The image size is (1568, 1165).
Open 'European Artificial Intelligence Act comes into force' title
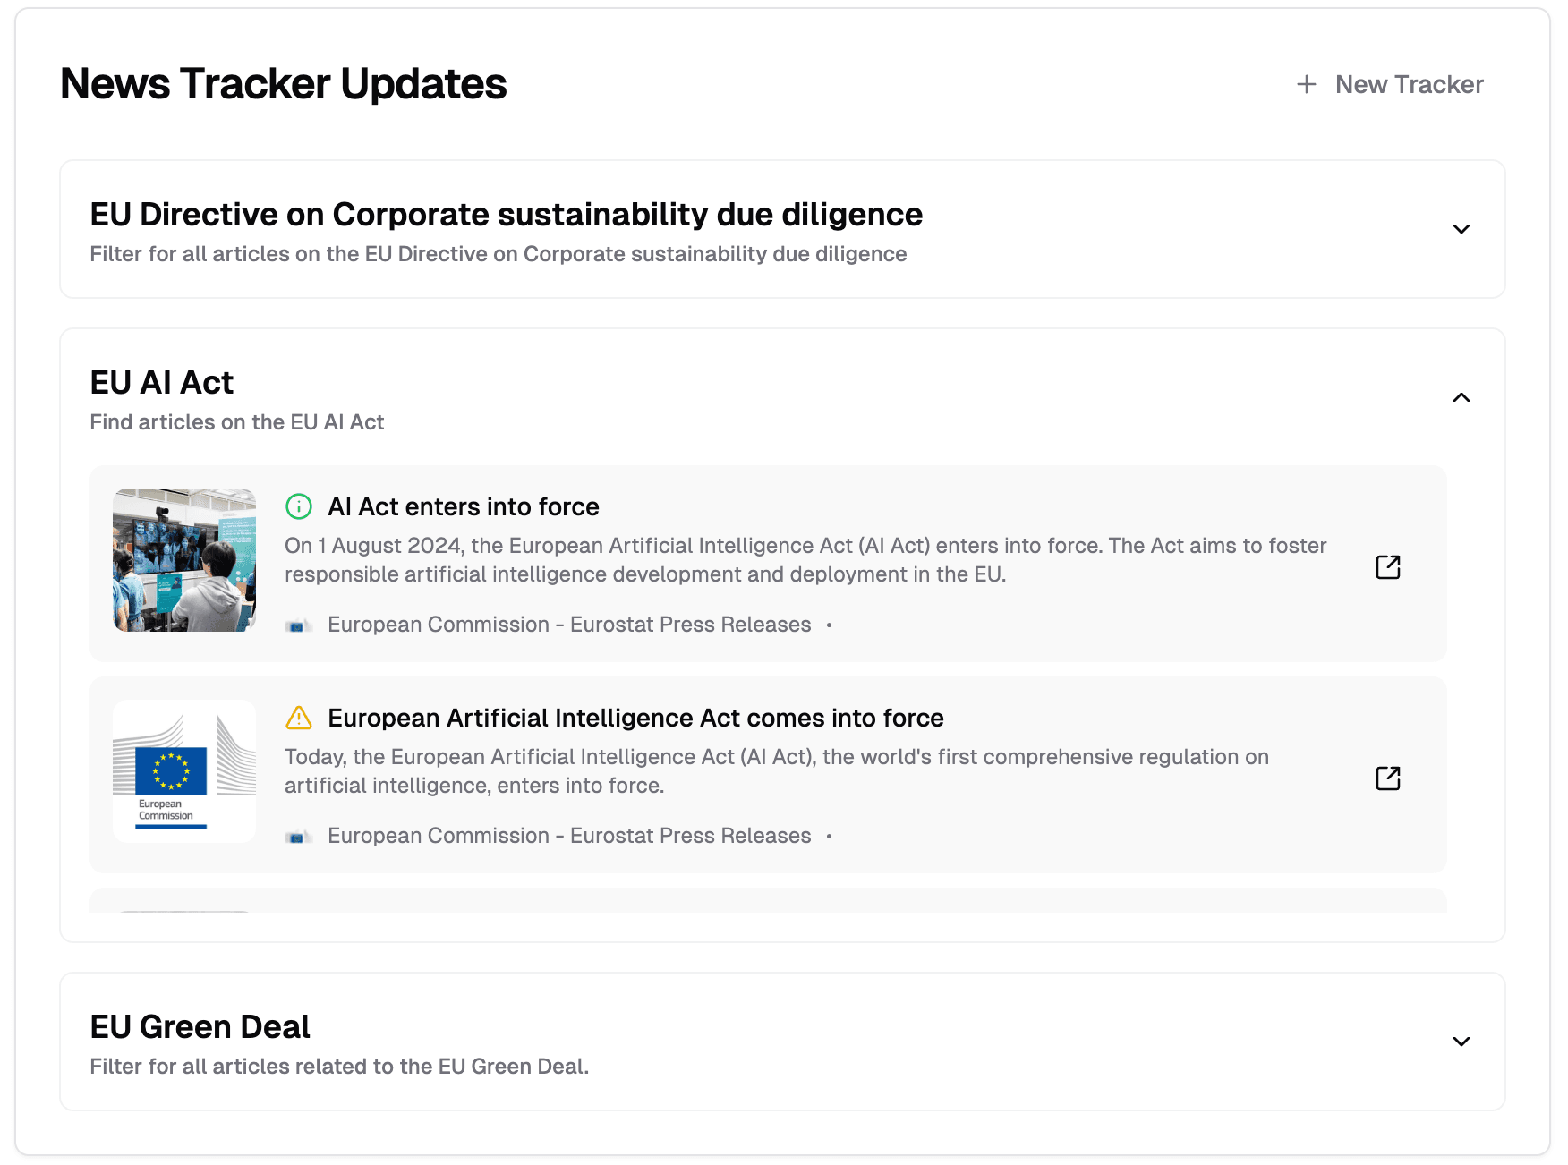[x=635, y=718]
